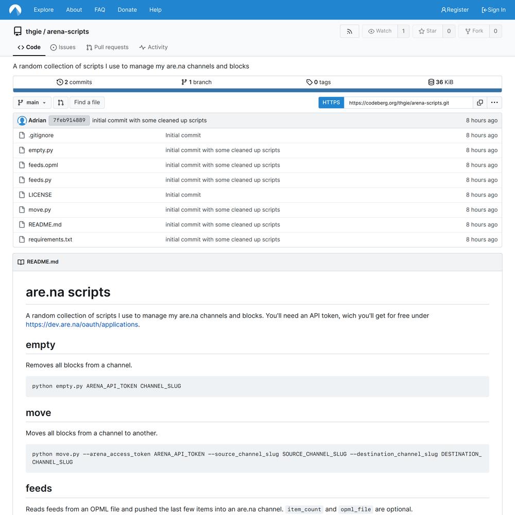Open About in the top navigation
The width and height of the screenshot is (515, 515).
(74, 10)
